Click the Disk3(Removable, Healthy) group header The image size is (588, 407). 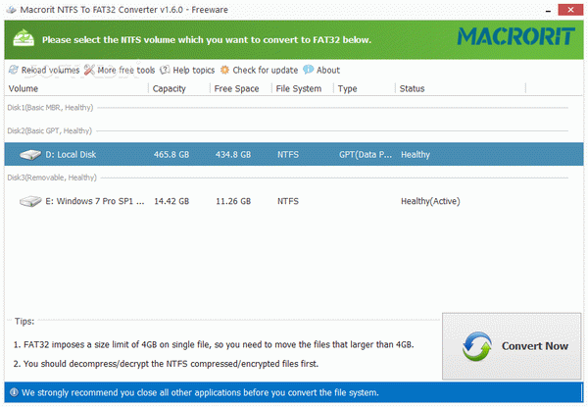52,178
